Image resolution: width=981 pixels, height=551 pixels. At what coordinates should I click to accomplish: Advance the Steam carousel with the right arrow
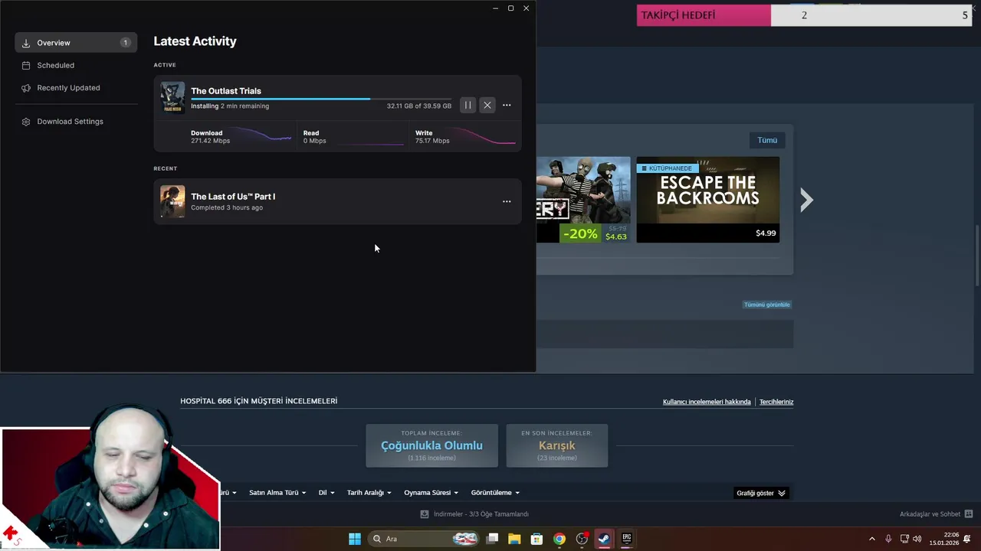(806, 201)
